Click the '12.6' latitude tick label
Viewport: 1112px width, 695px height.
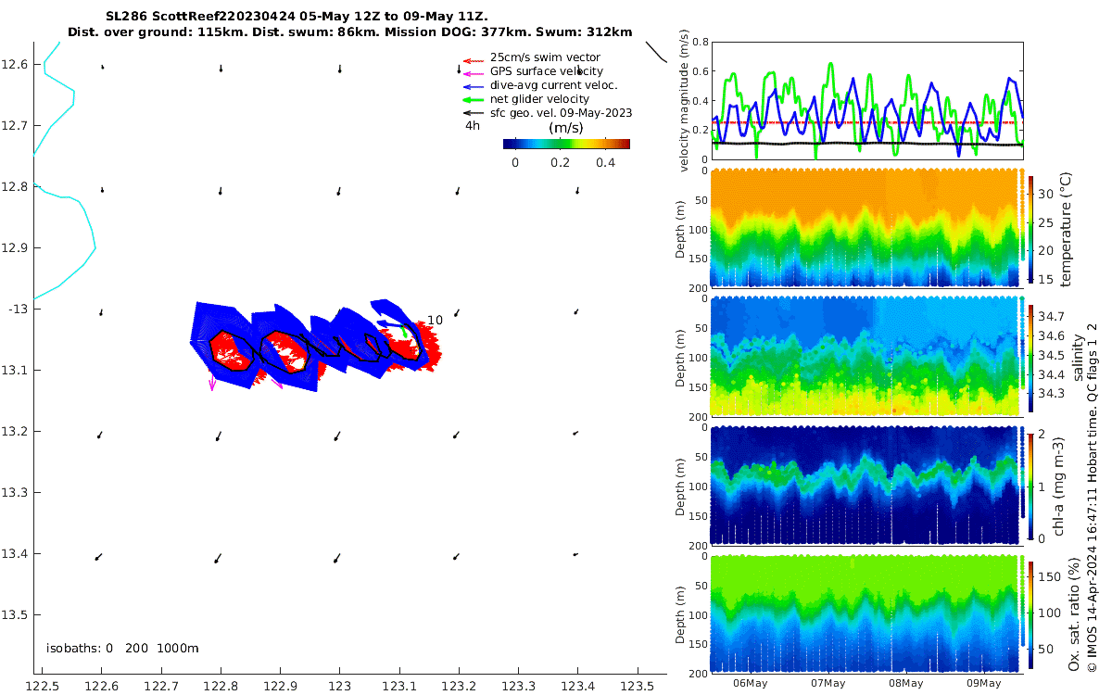point(16,64)
